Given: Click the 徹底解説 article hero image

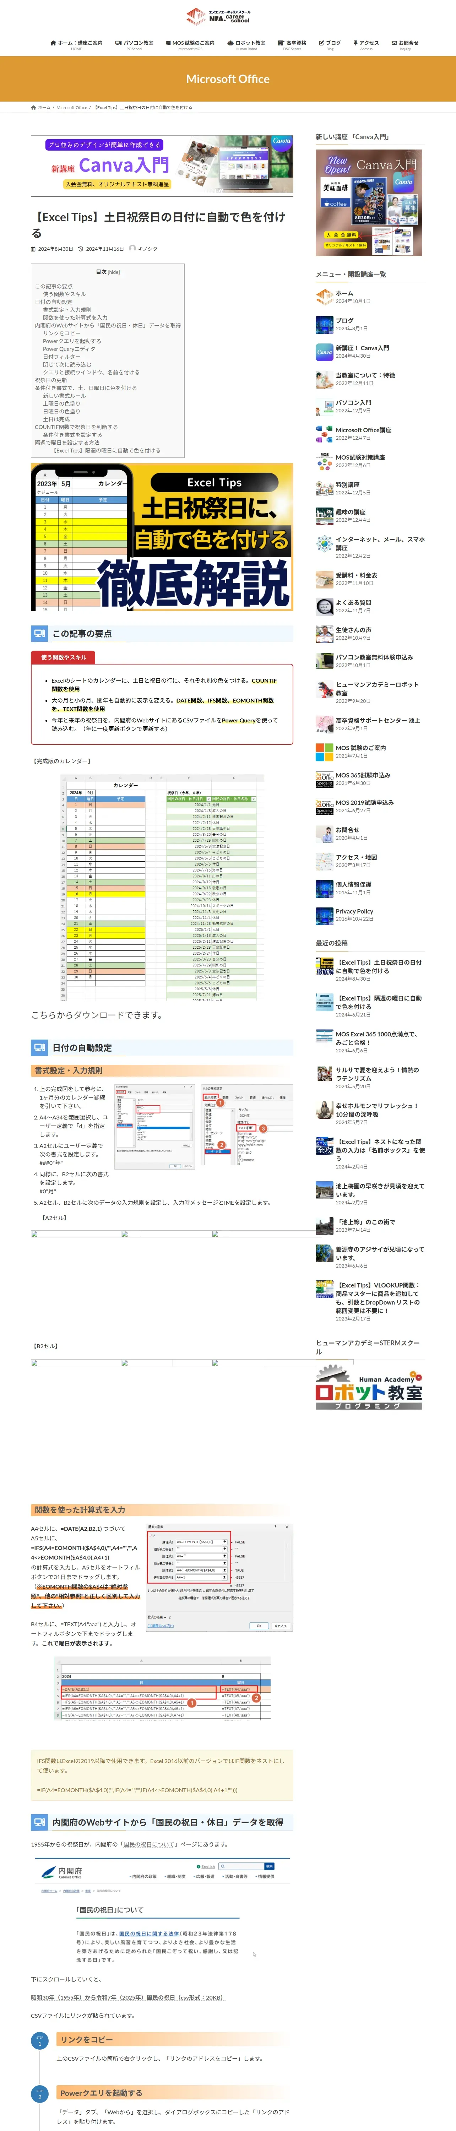Looking at the screenshot, I should point(162,537).
